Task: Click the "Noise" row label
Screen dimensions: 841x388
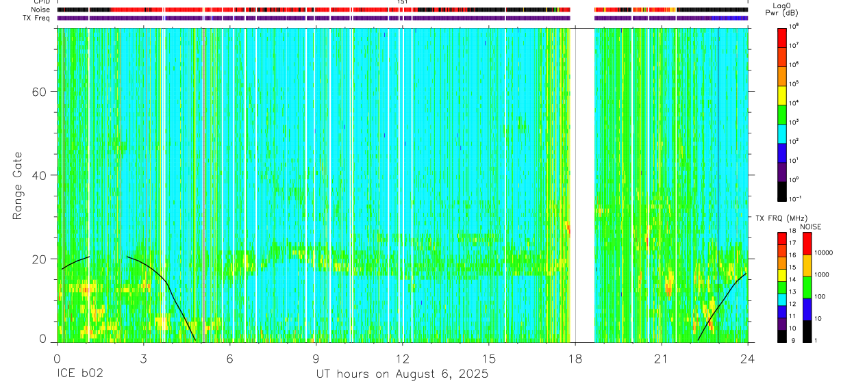Action: click(41, 10)
